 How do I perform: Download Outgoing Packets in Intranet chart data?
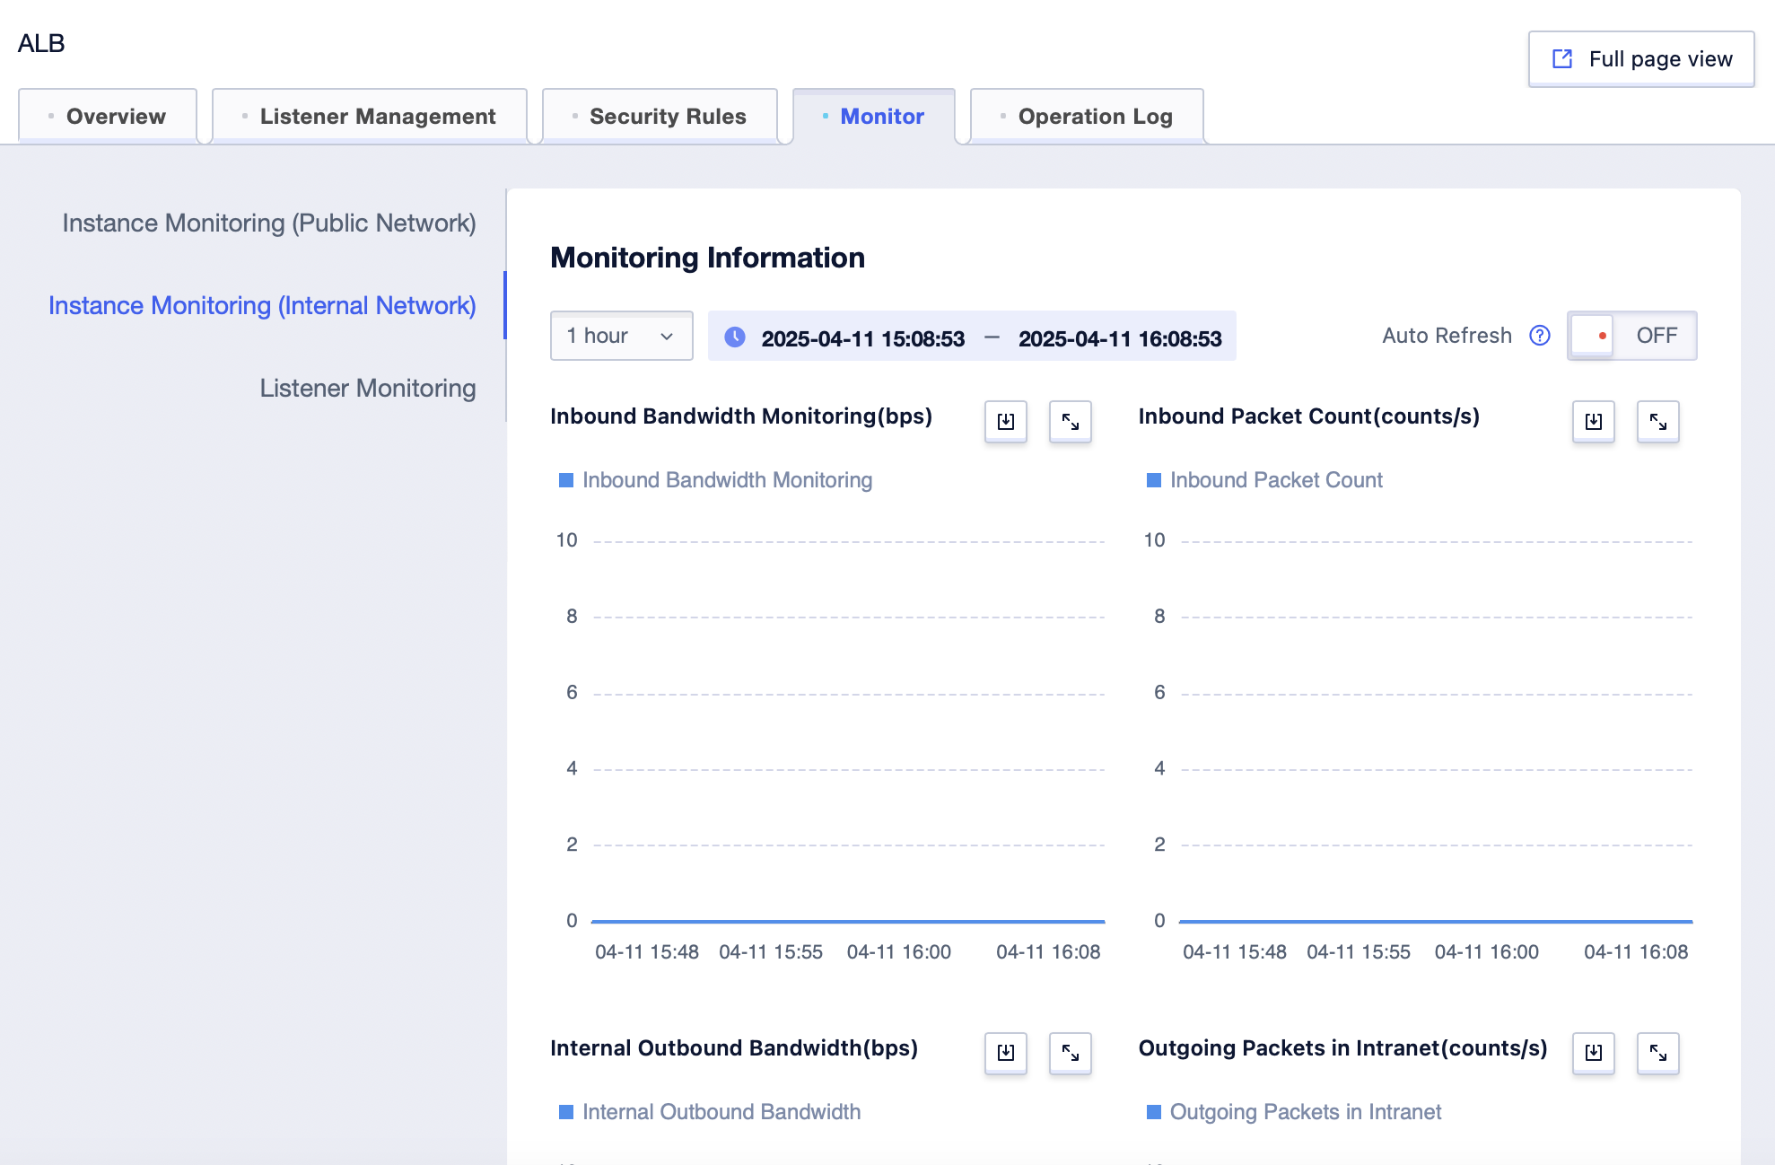1593,1053
